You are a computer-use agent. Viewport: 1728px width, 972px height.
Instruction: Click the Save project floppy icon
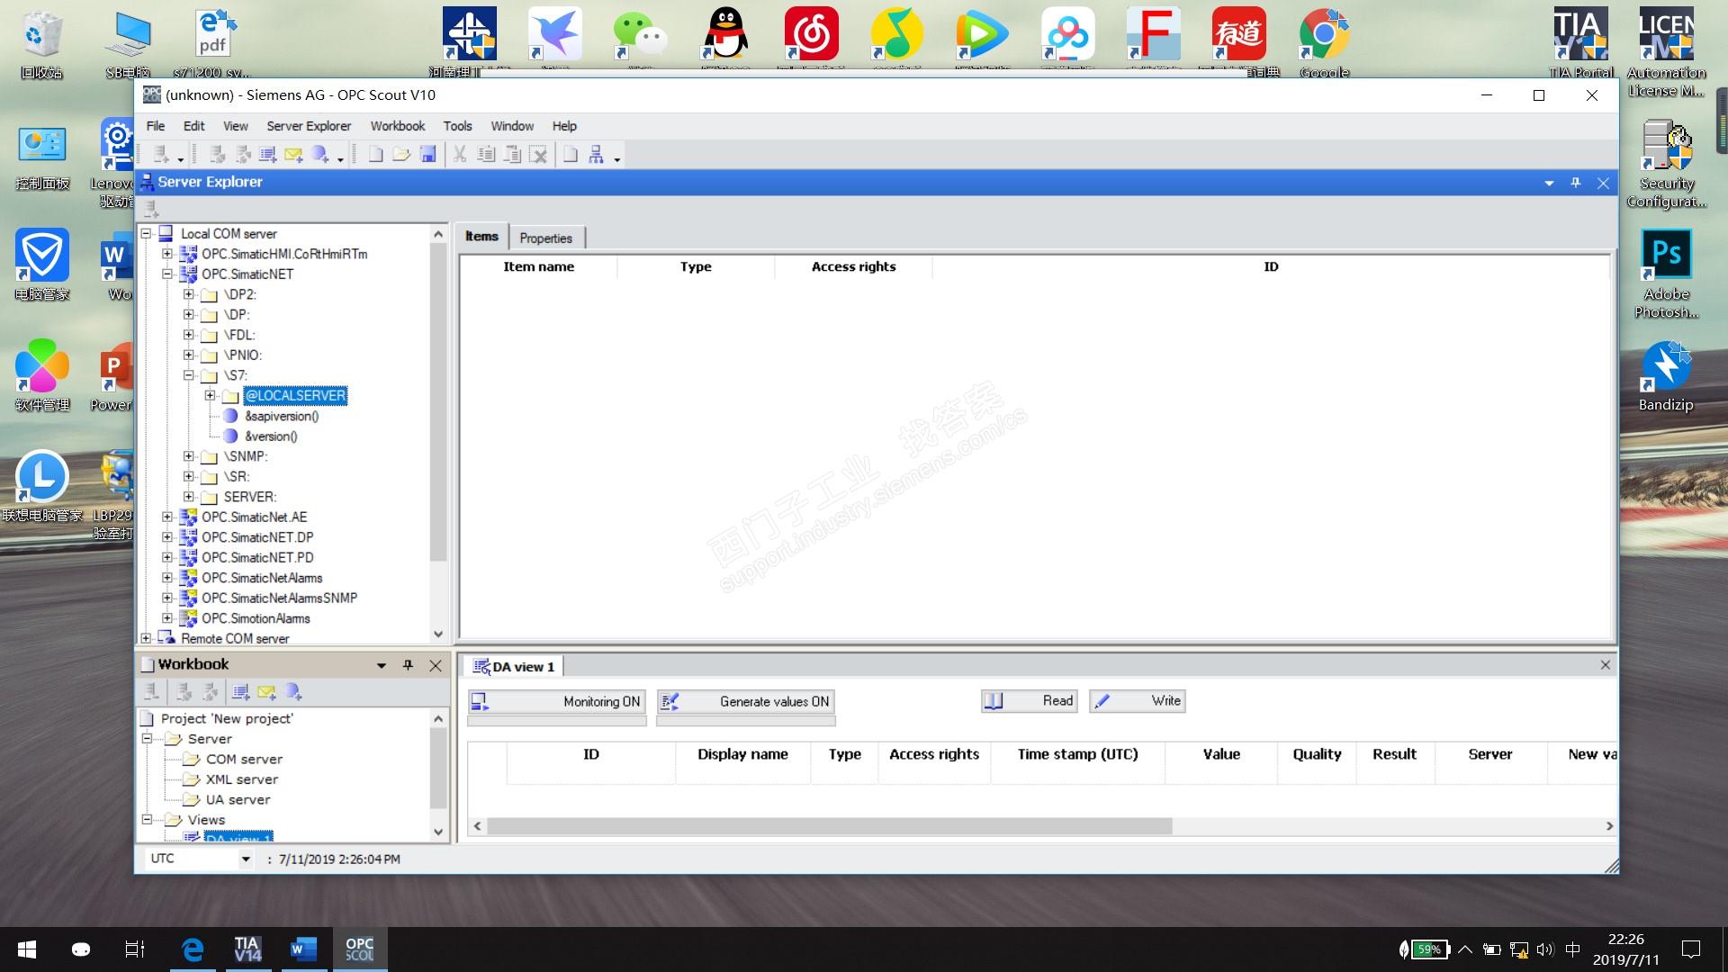(428, 155)
